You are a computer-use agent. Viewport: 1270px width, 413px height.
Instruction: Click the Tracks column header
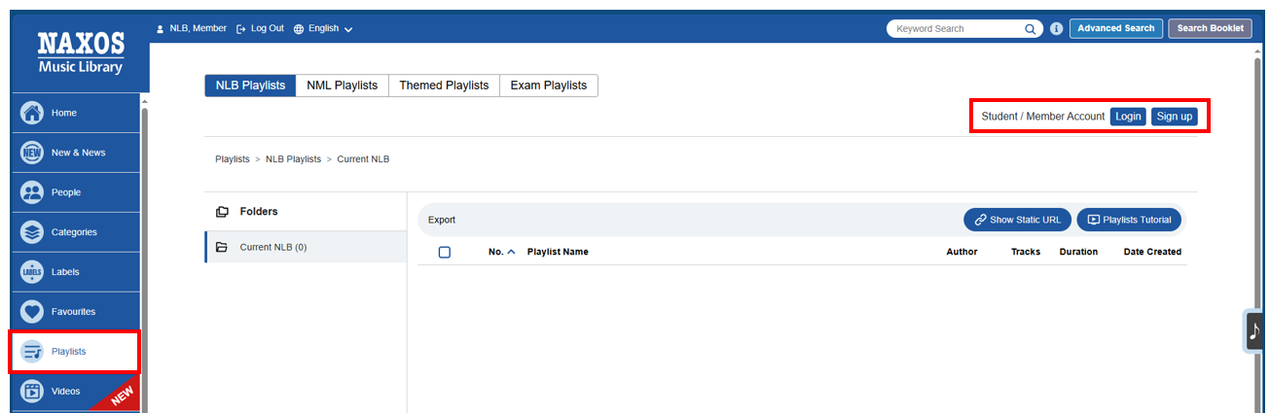point(1026,252)
